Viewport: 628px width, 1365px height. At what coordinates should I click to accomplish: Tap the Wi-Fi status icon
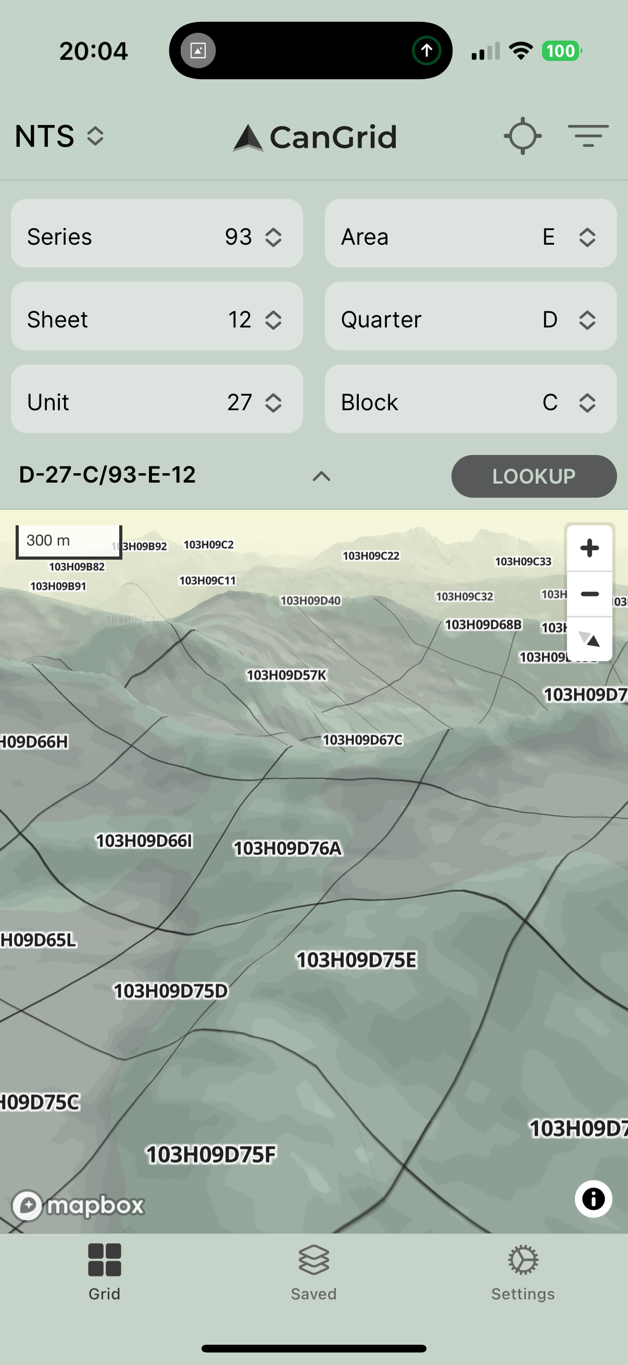(520, 51)
